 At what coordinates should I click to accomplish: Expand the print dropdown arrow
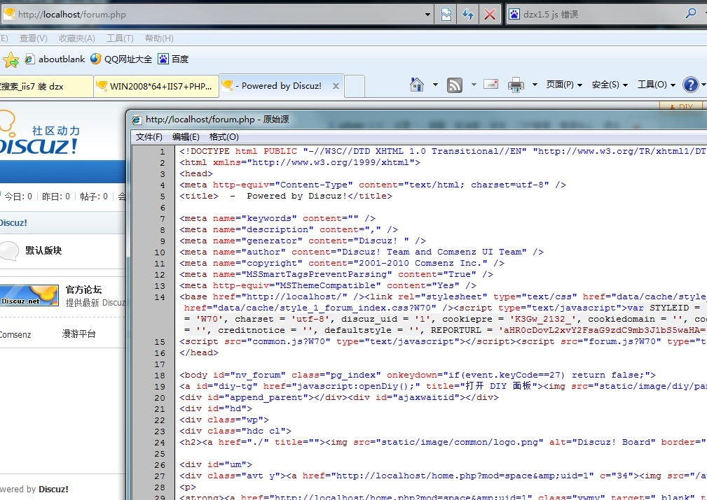535,85
